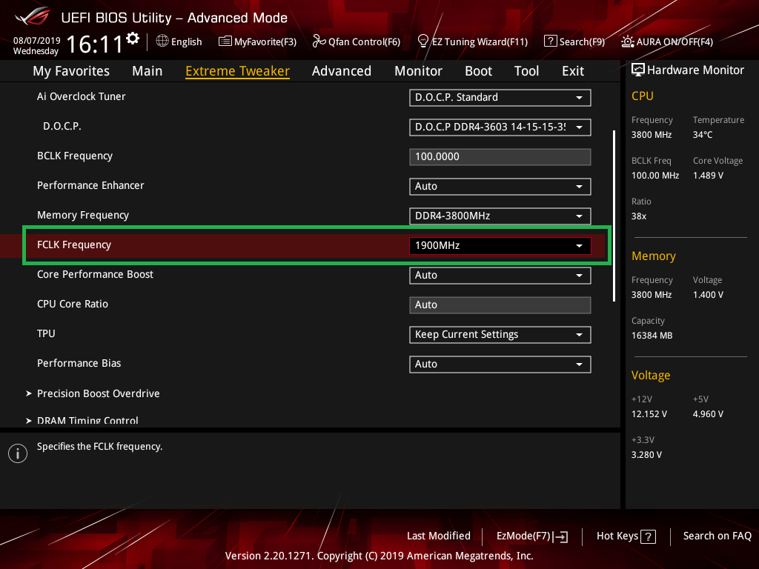Switch to Advanced tab
Image resolution: width=759 pixels, height=569 pixels.
[341, 71]
